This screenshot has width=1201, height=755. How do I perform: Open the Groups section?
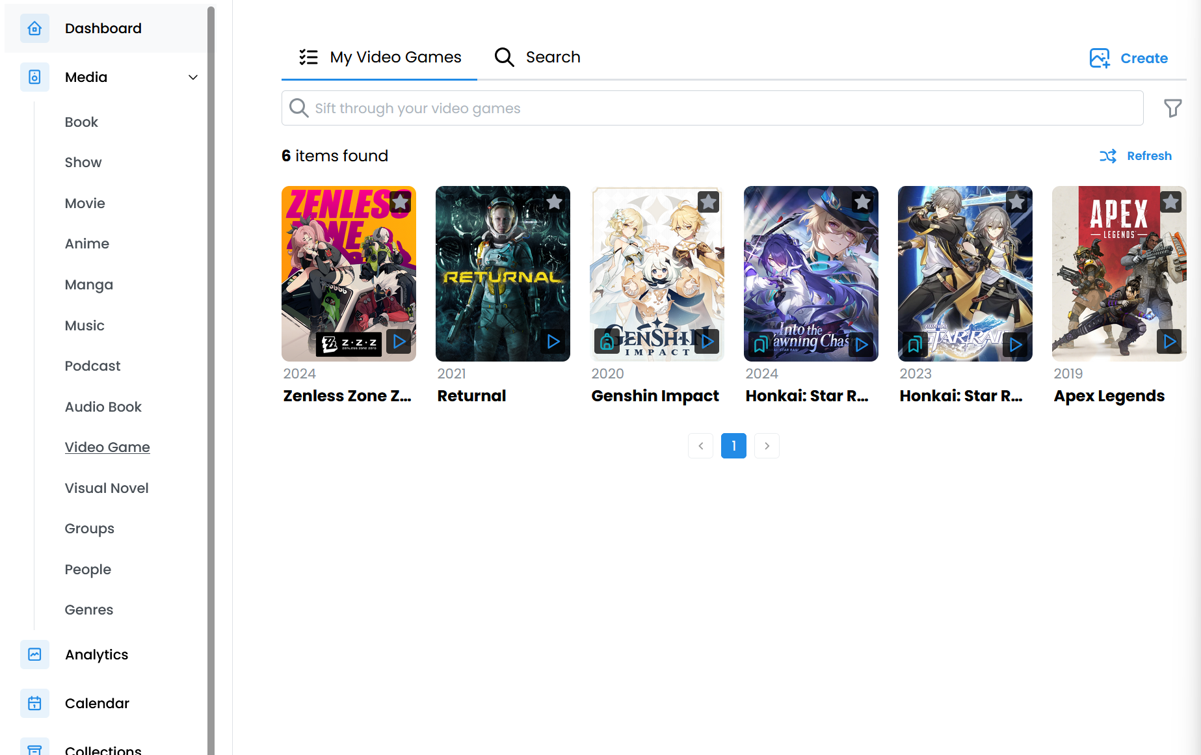point(89,529)
